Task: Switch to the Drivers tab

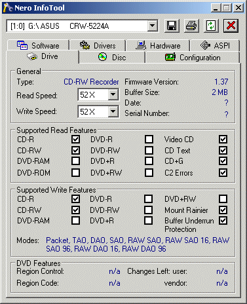Action: click(x=98, y=45)
